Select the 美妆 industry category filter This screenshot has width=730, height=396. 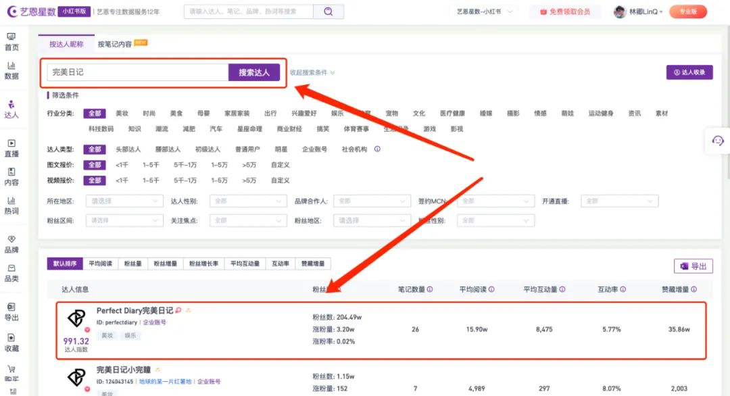(122, 114)
